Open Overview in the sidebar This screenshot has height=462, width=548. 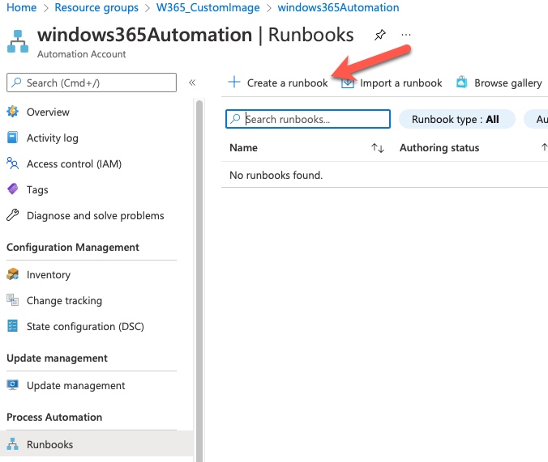[48, 112]
